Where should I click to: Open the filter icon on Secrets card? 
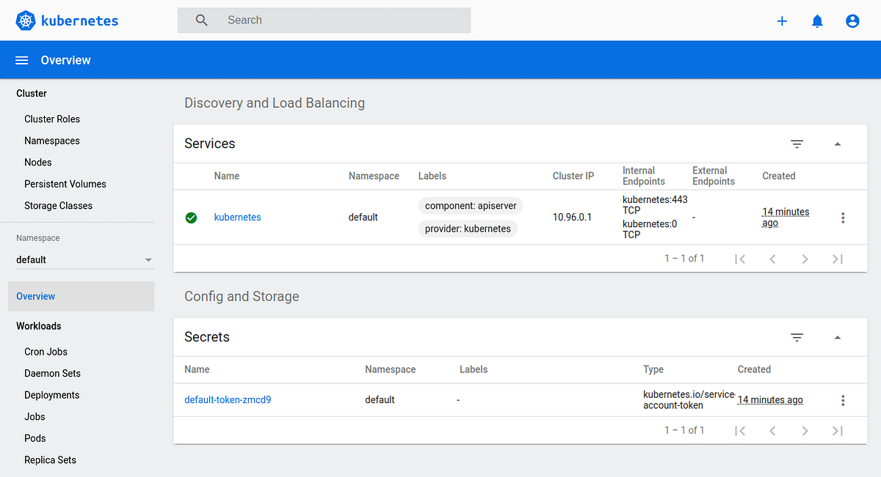pyautogui.click(x=797, y=337)
